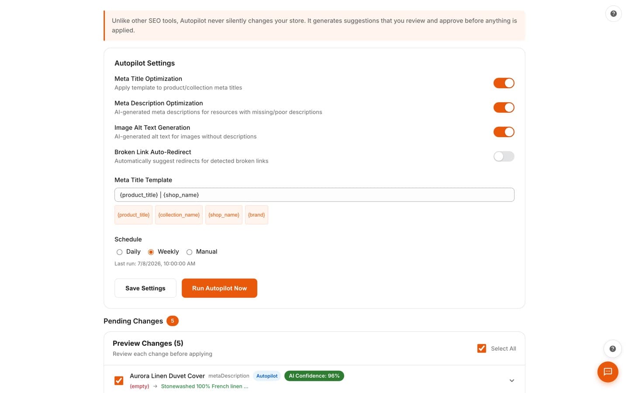Viewport: 629px width, 393px height.
Task: Click the Autopilot Settings heading
Action: tap(145, 63)
